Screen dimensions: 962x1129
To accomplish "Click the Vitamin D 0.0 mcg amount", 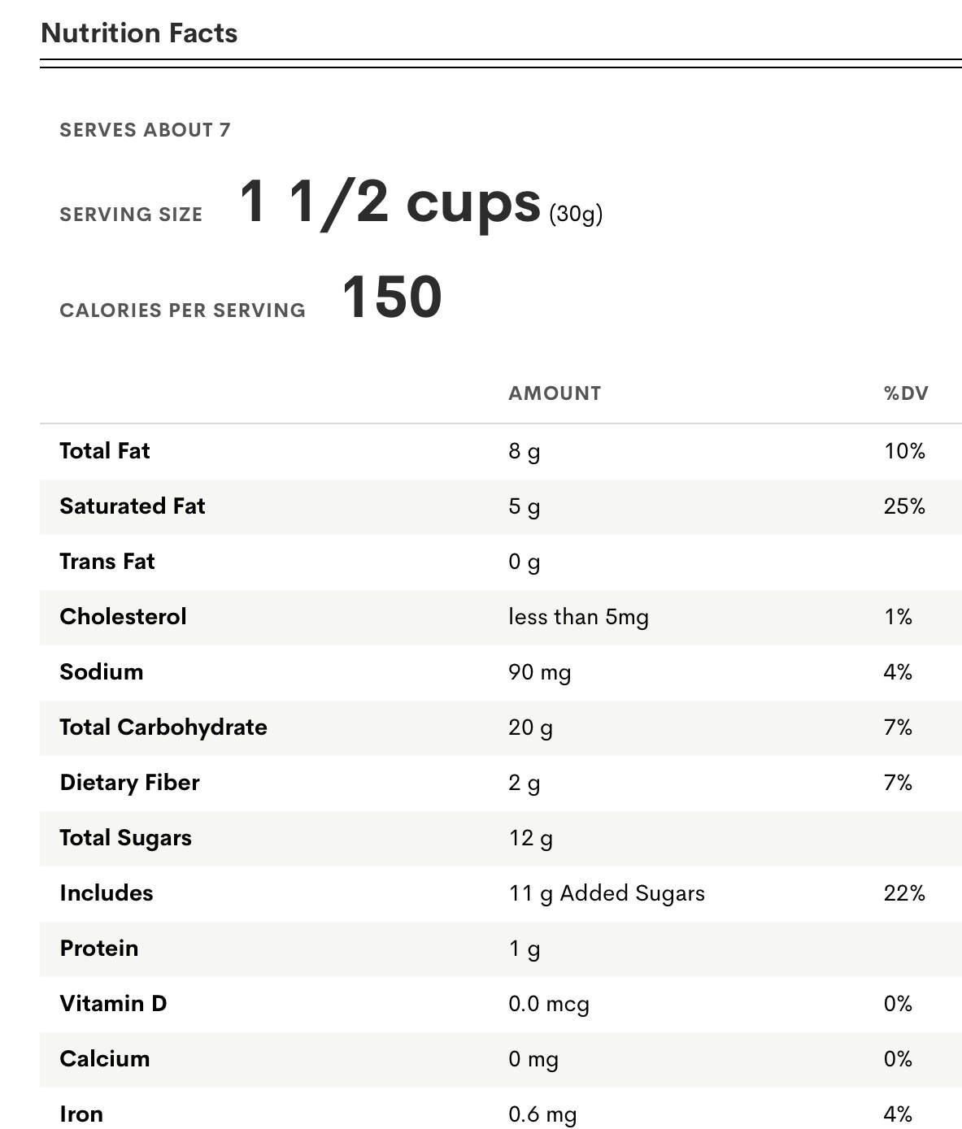I will [x=549, y=1004].
